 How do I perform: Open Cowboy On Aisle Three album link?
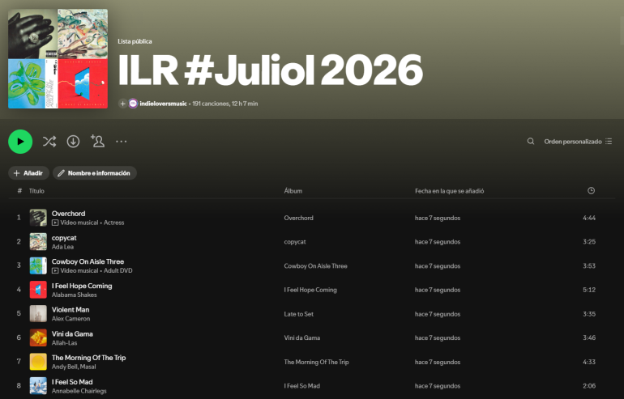pyautogui.click(x=315, y=266)
